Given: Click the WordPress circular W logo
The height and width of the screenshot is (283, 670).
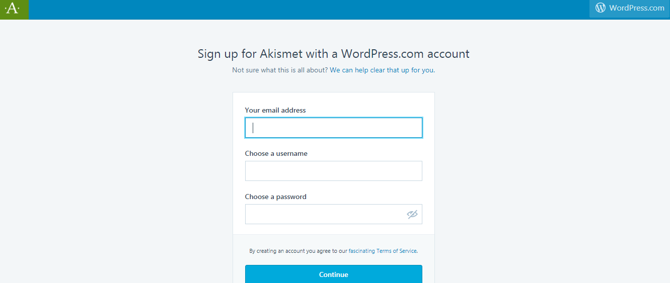Looking at the screenshot, I should 600,8.
